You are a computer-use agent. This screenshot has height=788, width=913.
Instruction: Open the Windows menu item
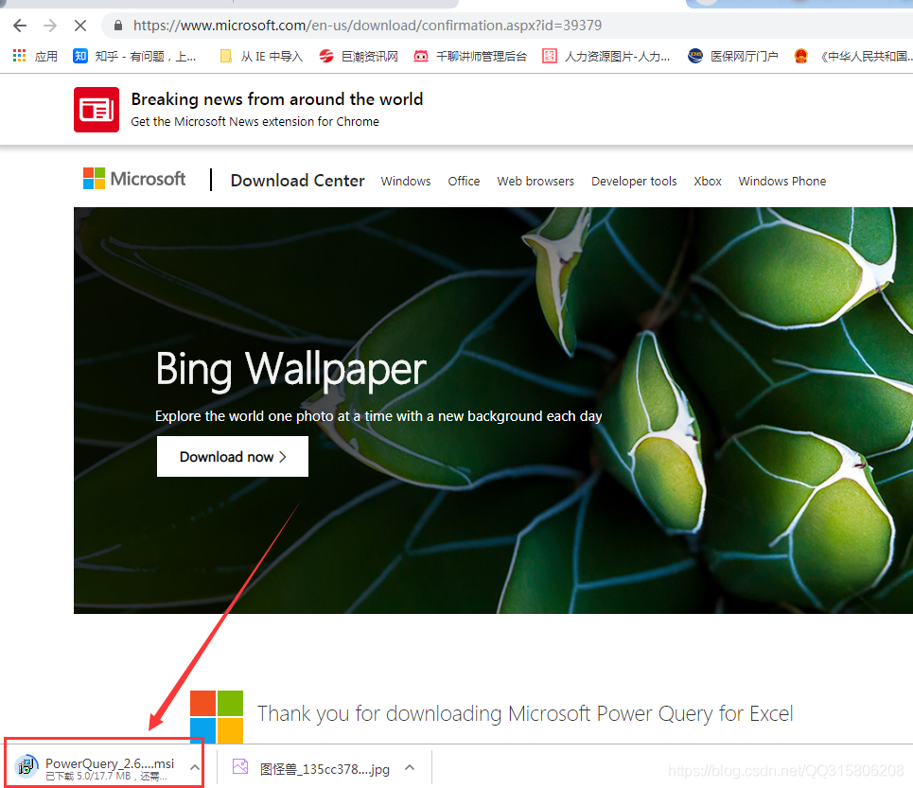tap(406, 181)
